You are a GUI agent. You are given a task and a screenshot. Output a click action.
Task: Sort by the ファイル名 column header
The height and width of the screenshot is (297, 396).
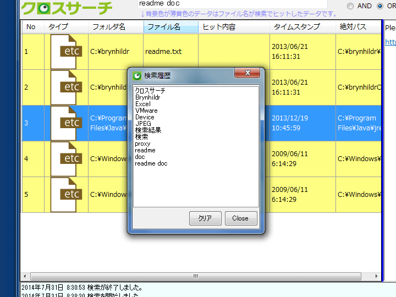coord(170,27)
